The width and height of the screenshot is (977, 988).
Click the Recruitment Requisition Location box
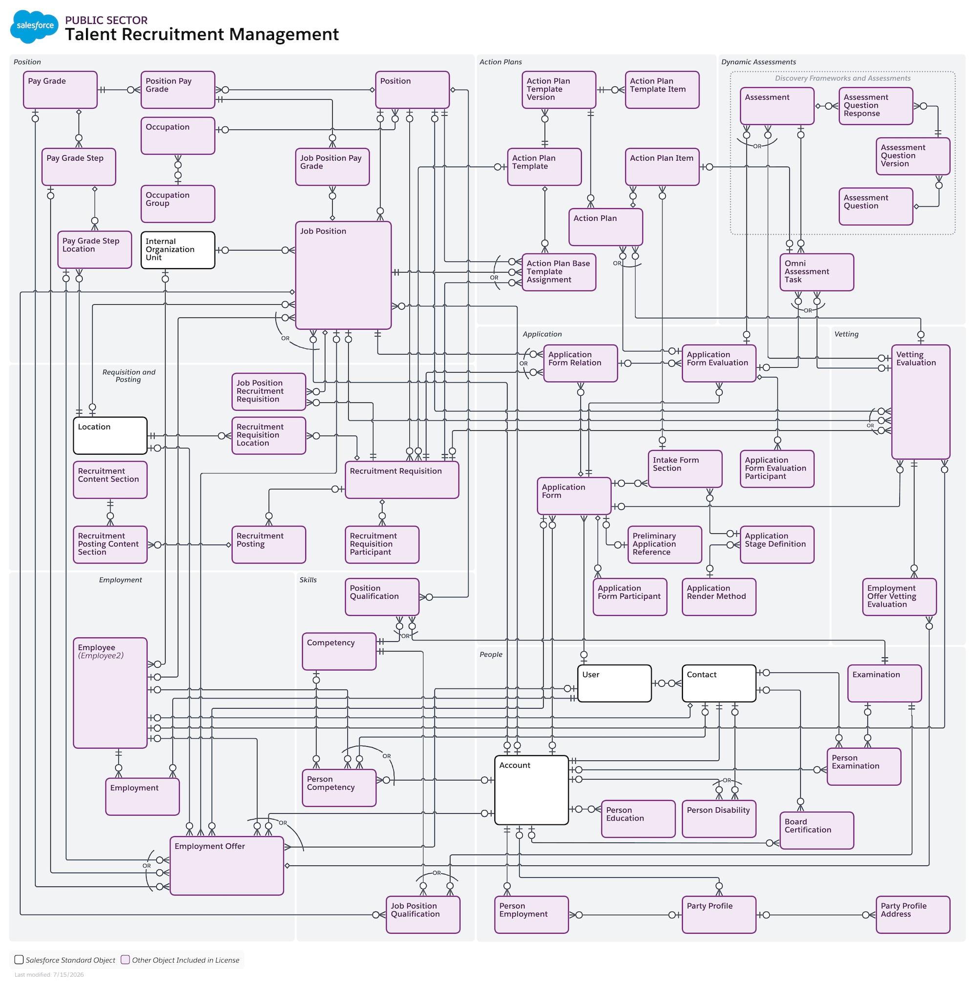(269, 436)
